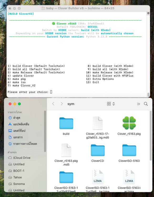
Task: Click the green zoom button of Finder
Action: pyautogui.click(x=19, y=104)
